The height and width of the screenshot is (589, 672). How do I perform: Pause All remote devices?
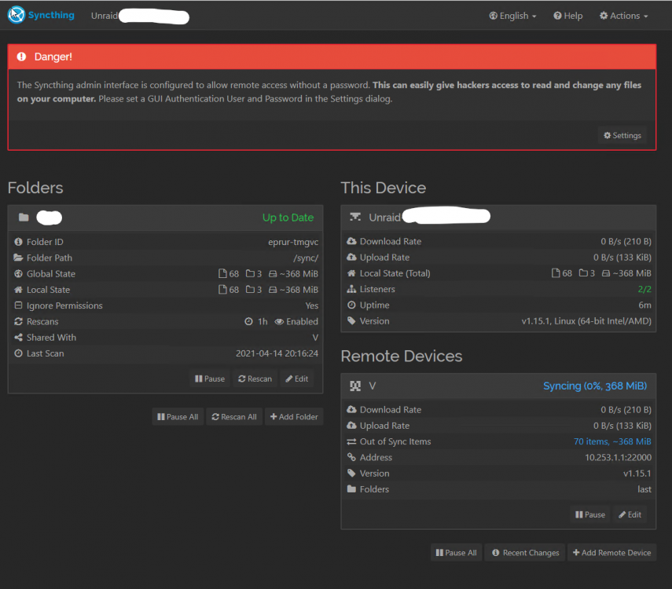[x=456, y=553]
